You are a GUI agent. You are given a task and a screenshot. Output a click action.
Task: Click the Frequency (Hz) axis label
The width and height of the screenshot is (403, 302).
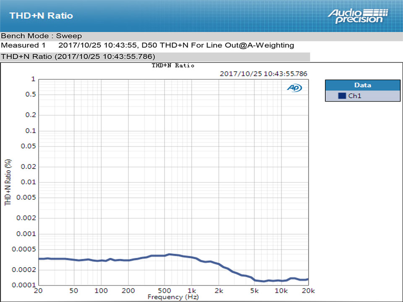(173, 297)
